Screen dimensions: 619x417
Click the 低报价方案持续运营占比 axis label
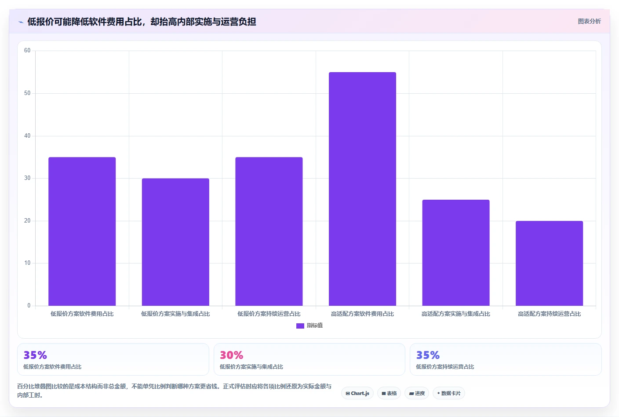pyautogui.click(x=269, y=314)
